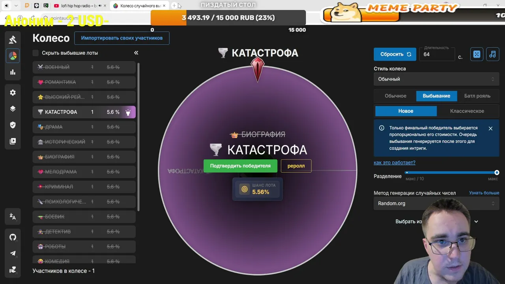505x284 pixels.
Task: Click the реролл button
Action: click(296, 166)
